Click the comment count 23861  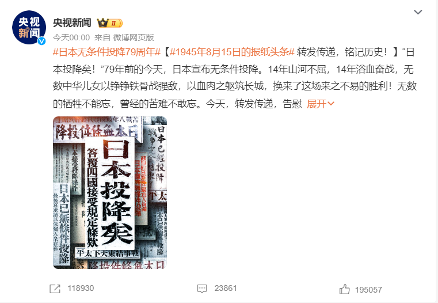226,288
